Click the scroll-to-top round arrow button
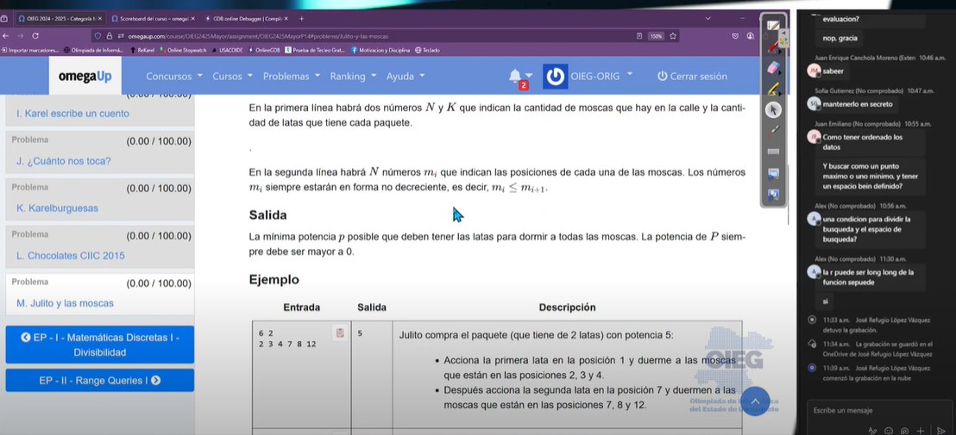Viewport: 956px width, 435px height. [755, 401]
